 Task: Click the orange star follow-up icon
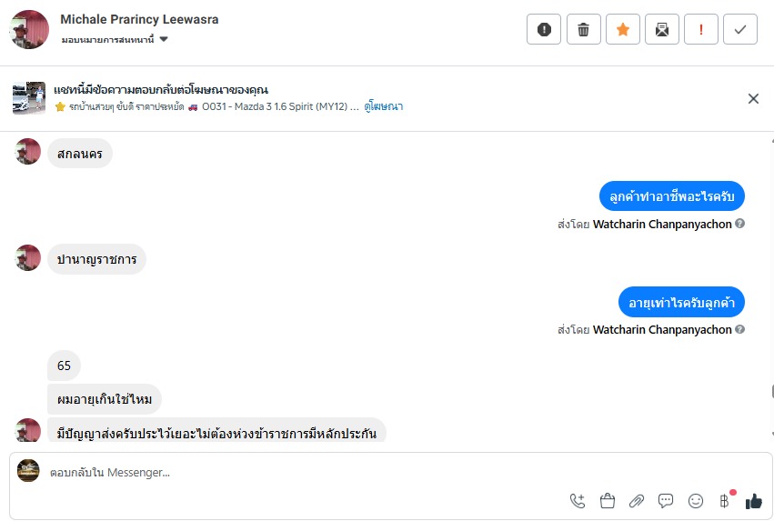pos(623,29)
